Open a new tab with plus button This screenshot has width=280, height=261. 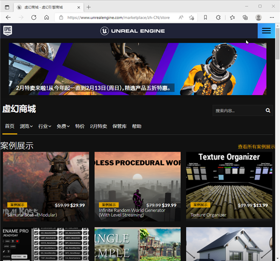click(88, 7)
